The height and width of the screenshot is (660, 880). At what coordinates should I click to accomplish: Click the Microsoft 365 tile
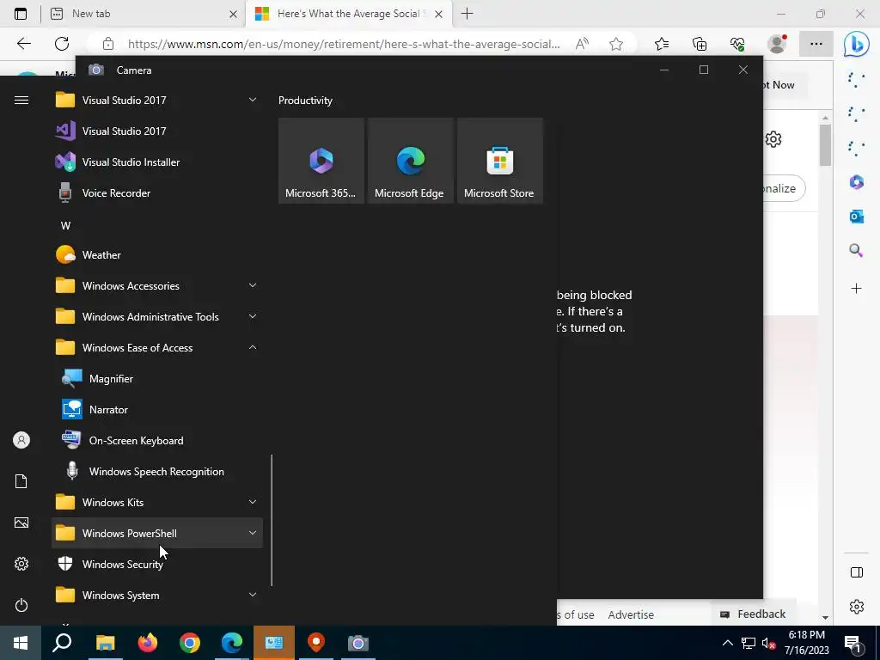pyautogui.click(x=321, y=161)
